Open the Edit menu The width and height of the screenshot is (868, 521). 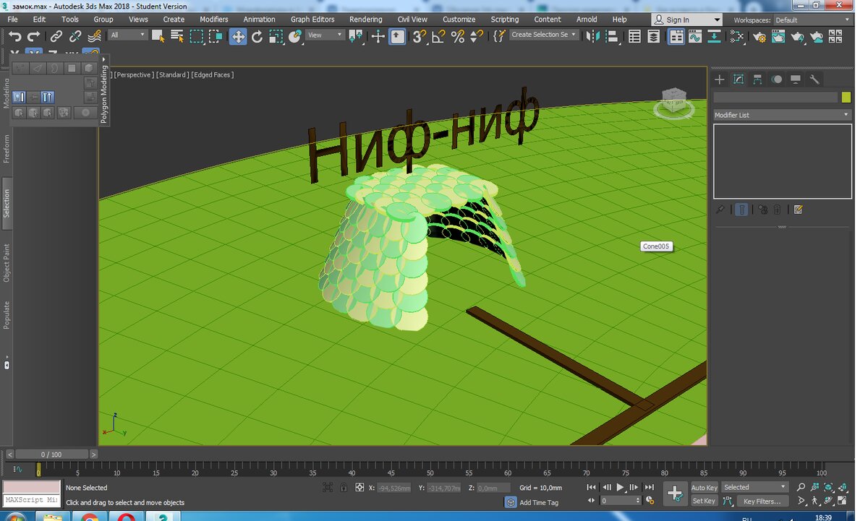point(39,20)
